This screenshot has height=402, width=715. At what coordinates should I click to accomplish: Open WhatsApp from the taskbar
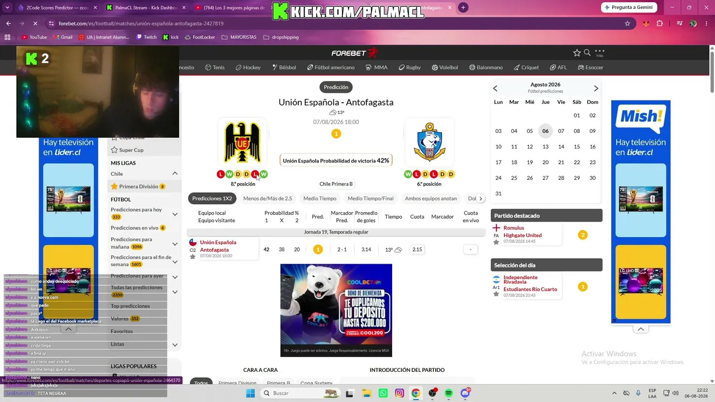pyautogui.click(x=383, y=393)
